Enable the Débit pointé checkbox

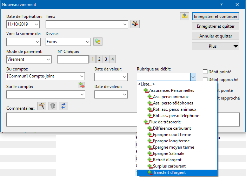[205, 72]
